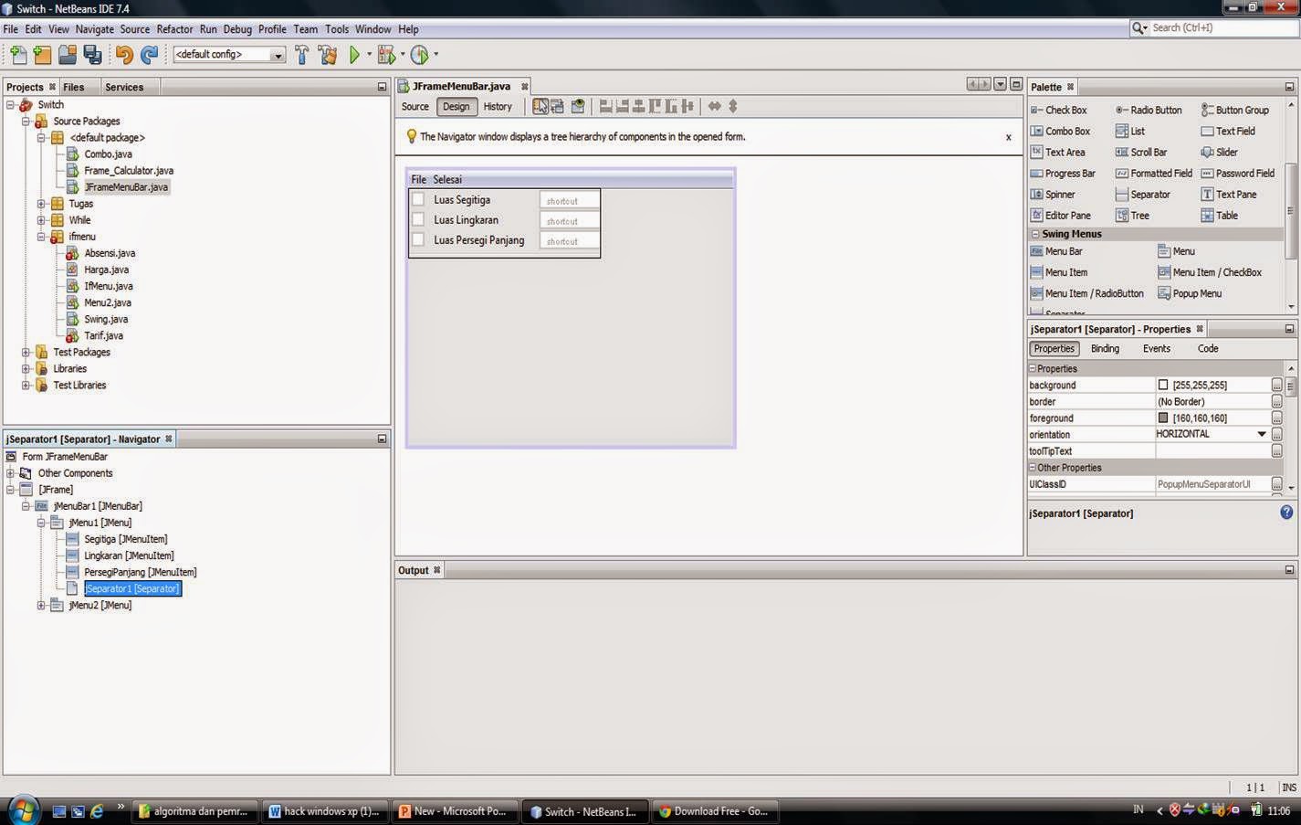The width and height of the screenshot is (1301, 825).
Task: Open Run Project dropdown arrow
Action: (x=369, y=55)
